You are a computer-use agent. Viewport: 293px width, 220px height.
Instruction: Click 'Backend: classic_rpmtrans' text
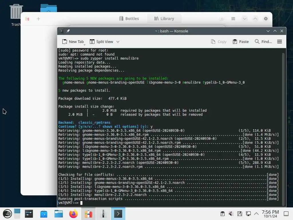pyautogui.click(x=84, y=123)
